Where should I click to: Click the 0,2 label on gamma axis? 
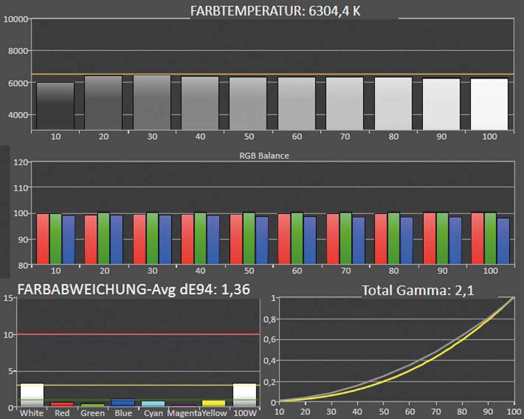click(270, 382)
